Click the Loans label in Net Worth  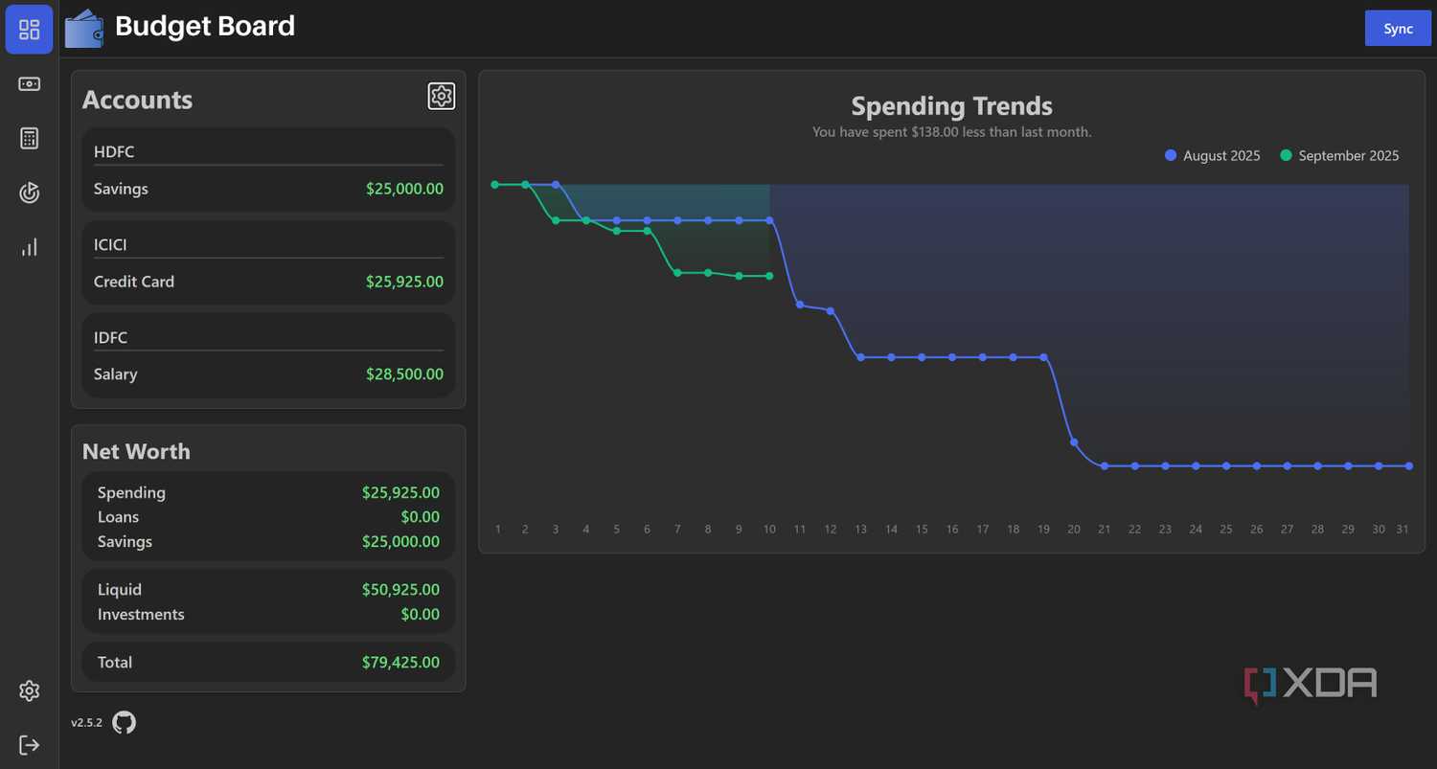click(x=118, y=517)
